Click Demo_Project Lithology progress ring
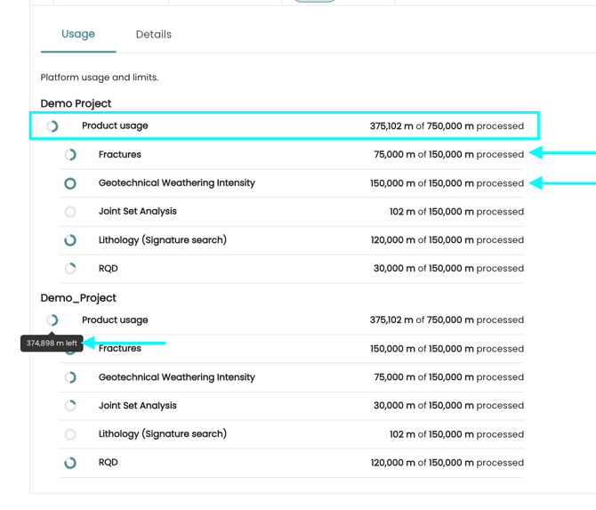 [x=70, y=434]
